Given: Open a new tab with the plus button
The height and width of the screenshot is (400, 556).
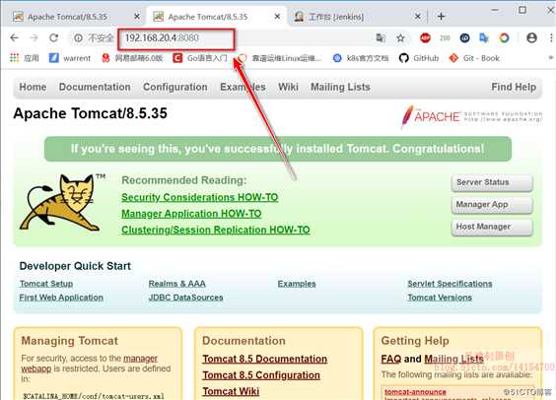Looking at the screenshot, I should pyautogui.click(x=441, y=17).
